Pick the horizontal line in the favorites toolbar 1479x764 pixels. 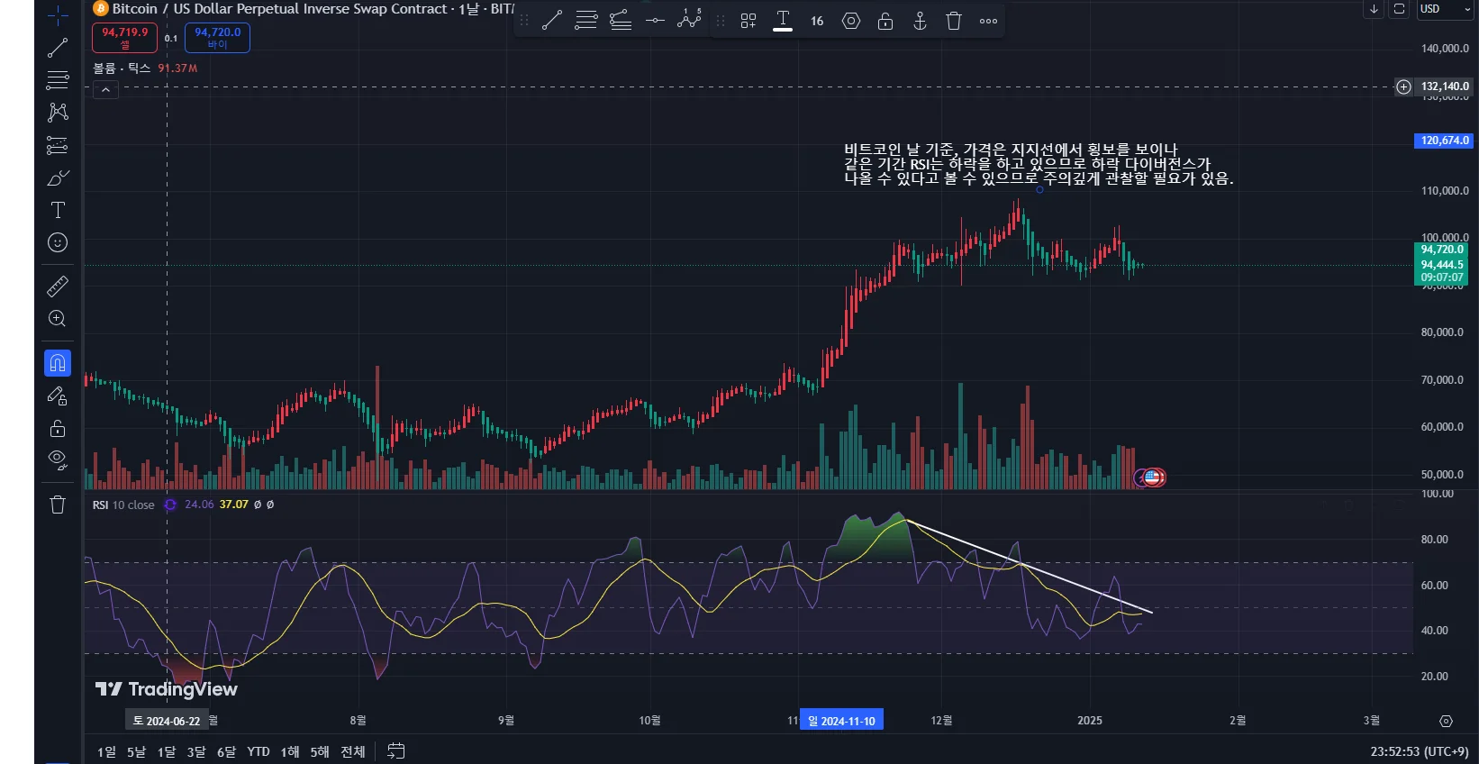(x=655, y=21)
